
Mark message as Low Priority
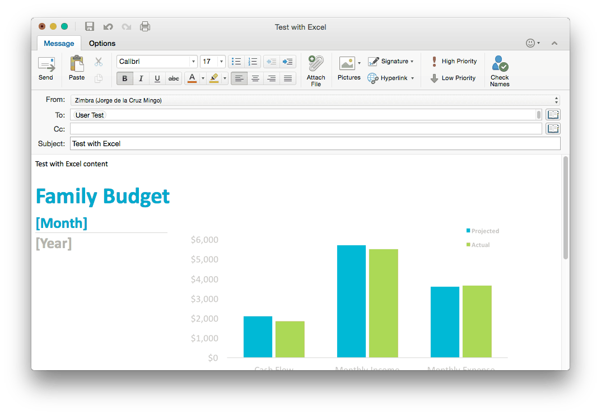453,78
